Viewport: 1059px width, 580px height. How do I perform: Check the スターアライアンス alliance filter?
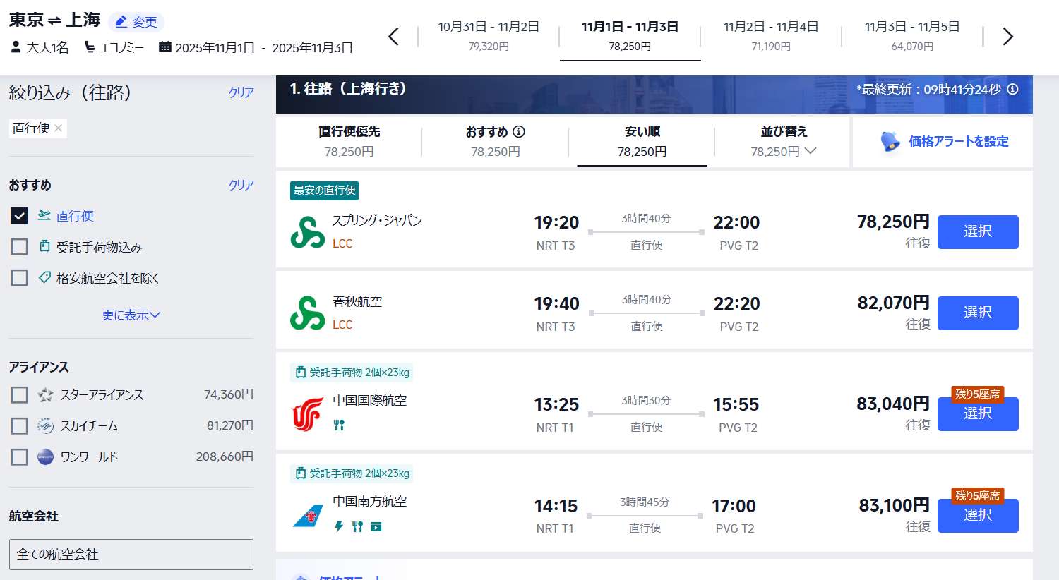[20, 395]
